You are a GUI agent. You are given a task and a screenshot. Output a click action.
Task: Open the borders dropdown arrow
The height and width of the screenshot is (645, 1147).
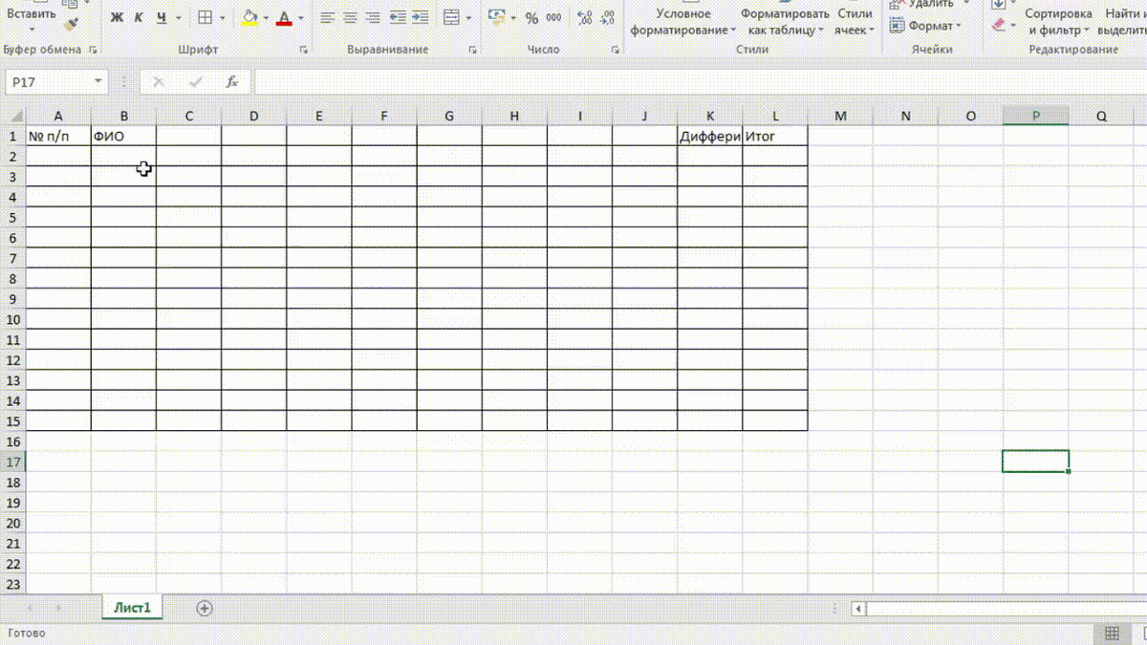(x=221, y=18)
